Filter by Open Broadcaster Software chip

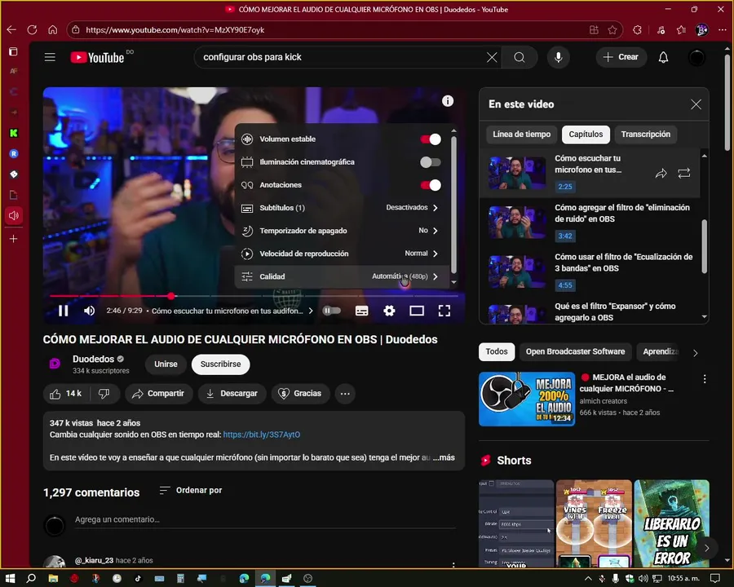point(575,351)
